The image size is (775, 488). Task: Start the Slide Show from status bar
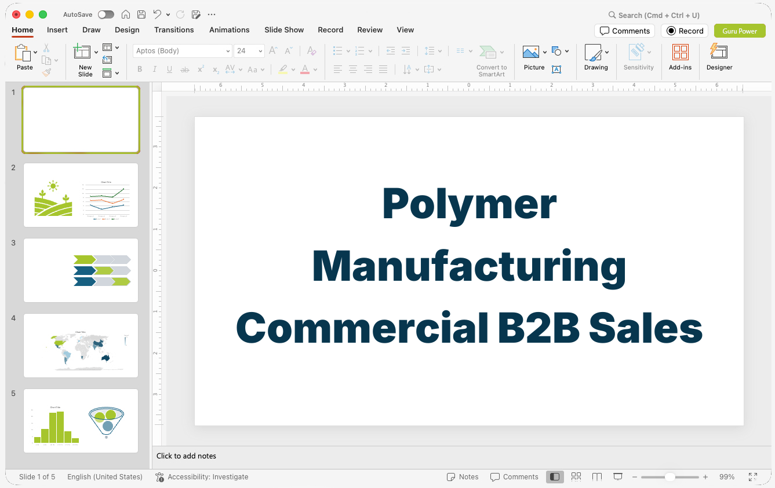pos(618,476)
